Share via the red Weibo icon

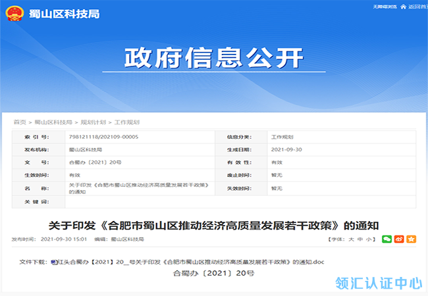pyautogui.click(x=399, y=239)
